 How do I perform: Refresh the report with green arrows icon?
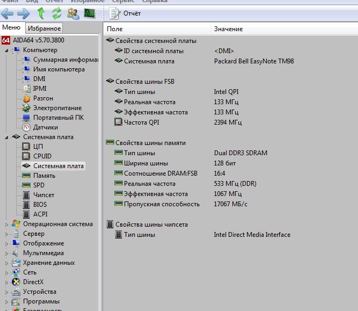click(56, 13)
